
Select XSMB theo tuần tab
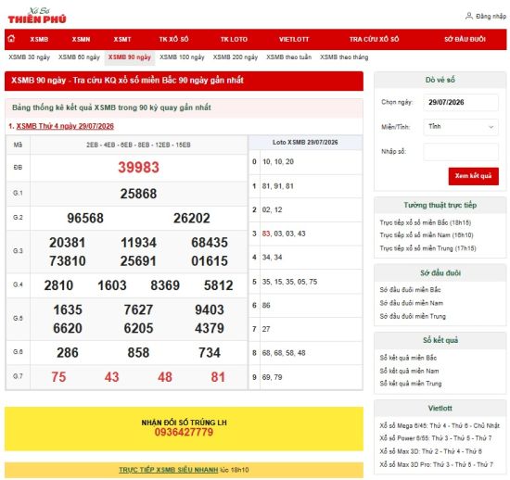pyautogui.click(x=288, y=57)
